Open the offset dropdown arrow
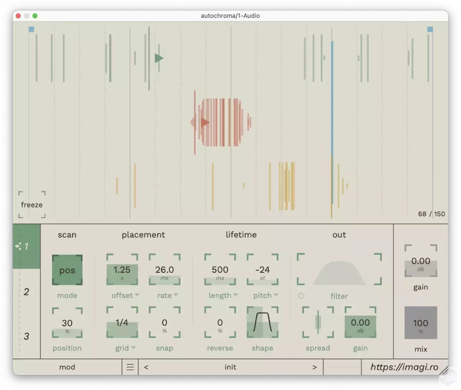 click(x=137, y=295)
